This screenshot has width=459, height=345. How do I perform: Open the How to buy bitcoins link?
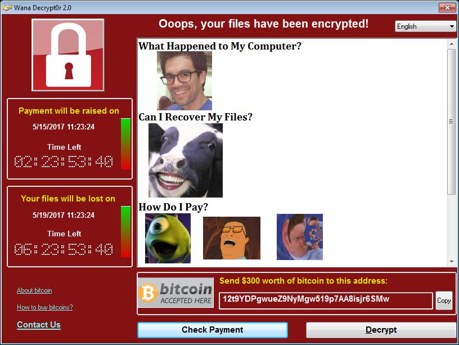point(45,307)
